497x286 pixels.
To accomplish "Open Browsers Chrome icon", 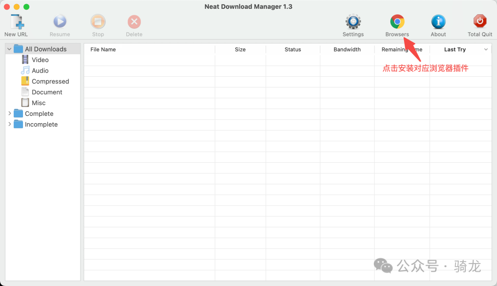I will click(x=397, y=22).
